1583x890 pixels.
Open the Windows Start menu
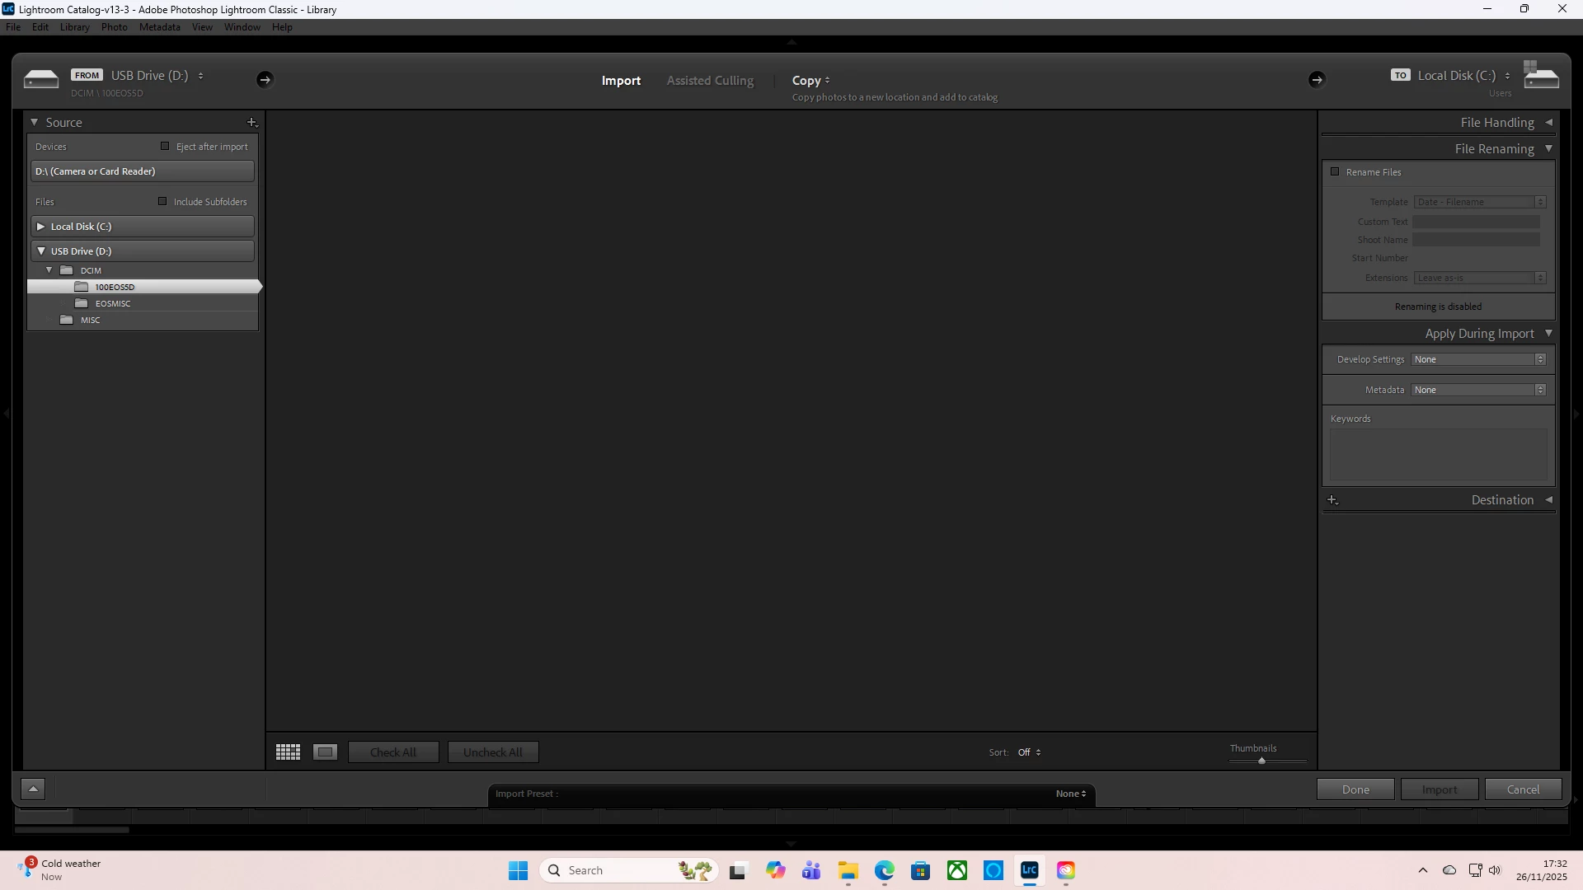coord(518,870)
